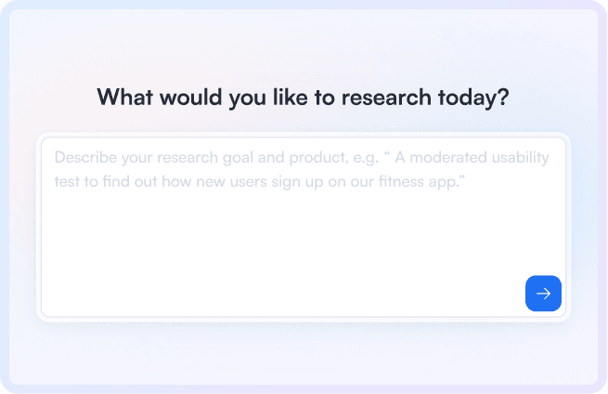Go forward using the blue rounded button
The width and height of the screenshot is (608, 394).
543,294
